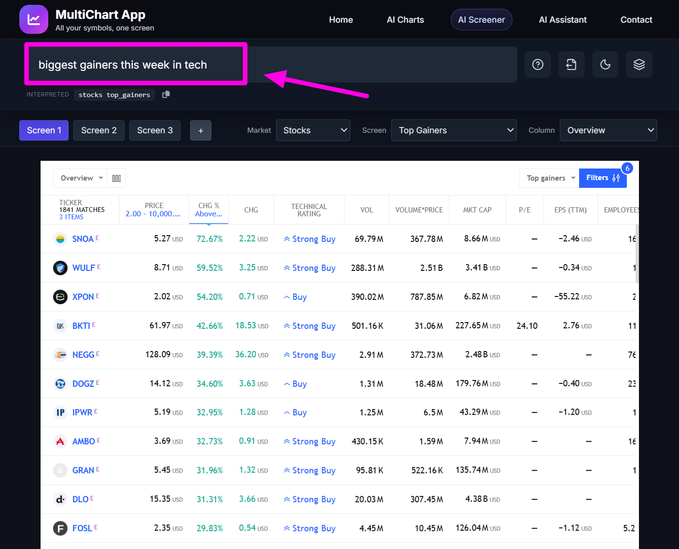The image size is (679, 549).
Task: Click the WULF company logo
Action: 60,268
